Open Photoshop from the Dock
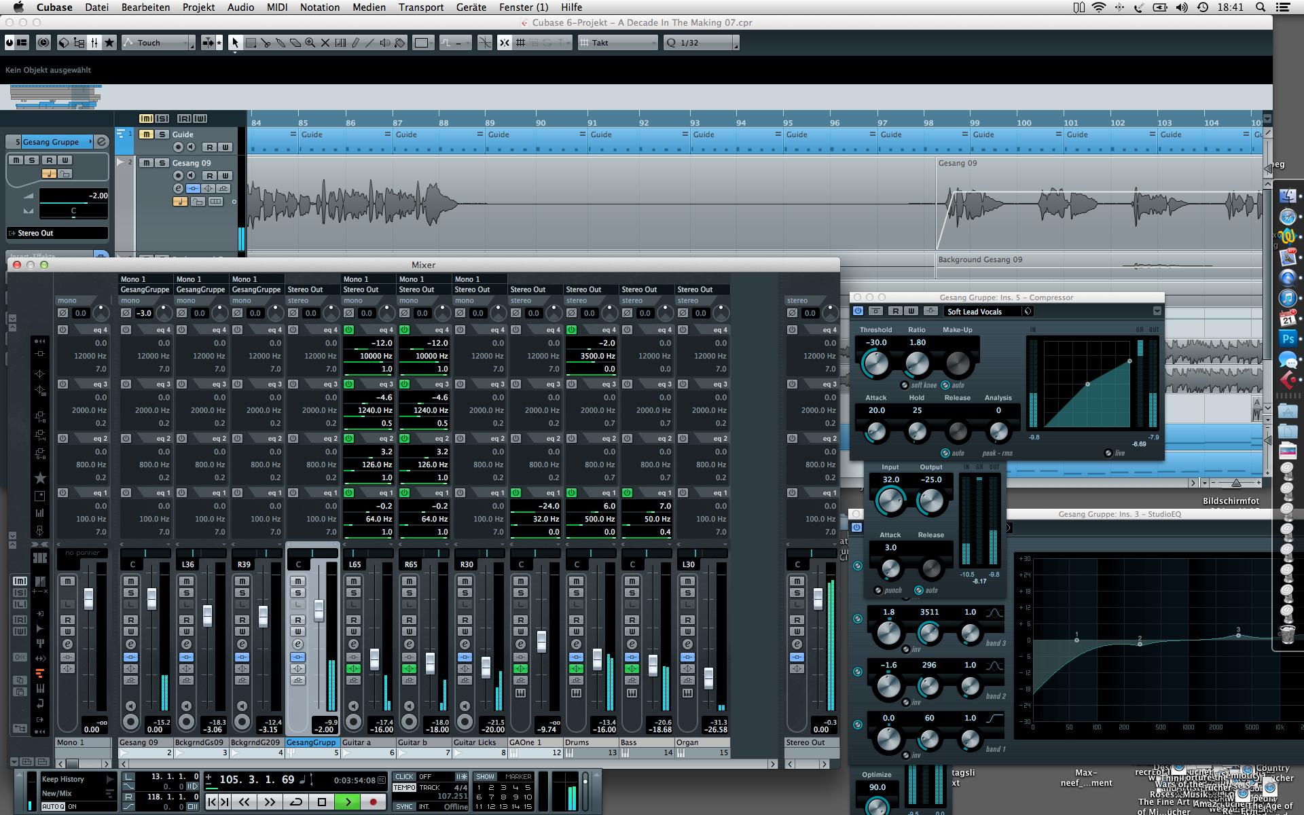 point(1288,338)
